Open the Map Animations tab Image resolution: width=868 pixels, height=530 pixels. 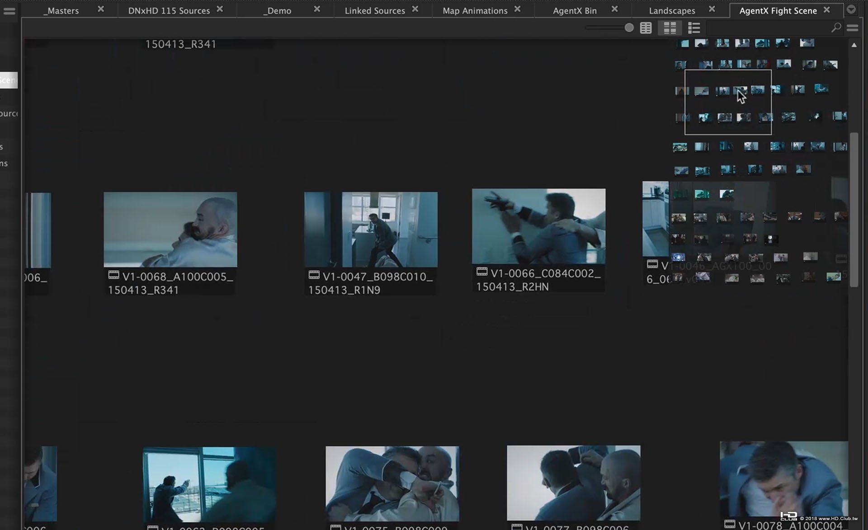pyautogui.click(x=475, y=10)
